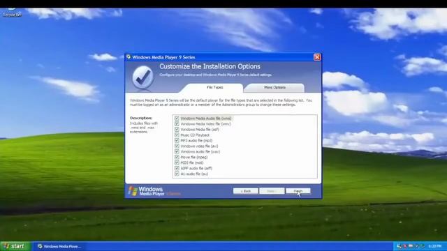Uncheck Movie file (mpeg) checkbox
The height and width of the screenshot is (251, 447).
coord(177,157)
